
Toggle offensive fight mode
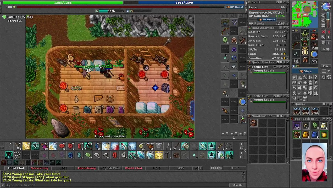(323, 32)
